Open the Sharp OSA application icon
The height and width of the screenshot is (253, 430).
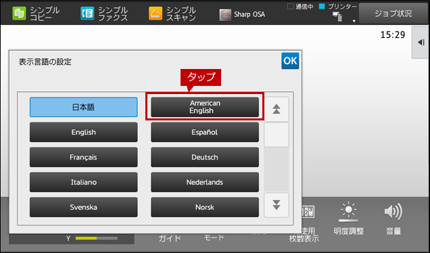(225, 14)
